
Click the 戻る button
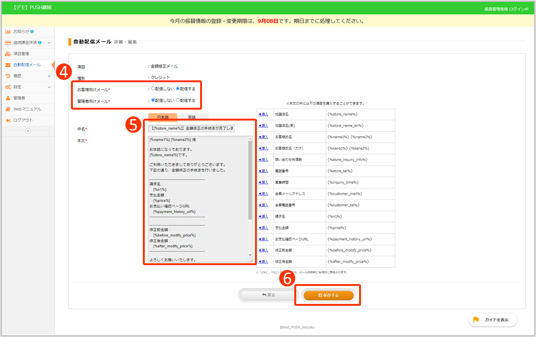pyautogui.click(x=268, y=295)
